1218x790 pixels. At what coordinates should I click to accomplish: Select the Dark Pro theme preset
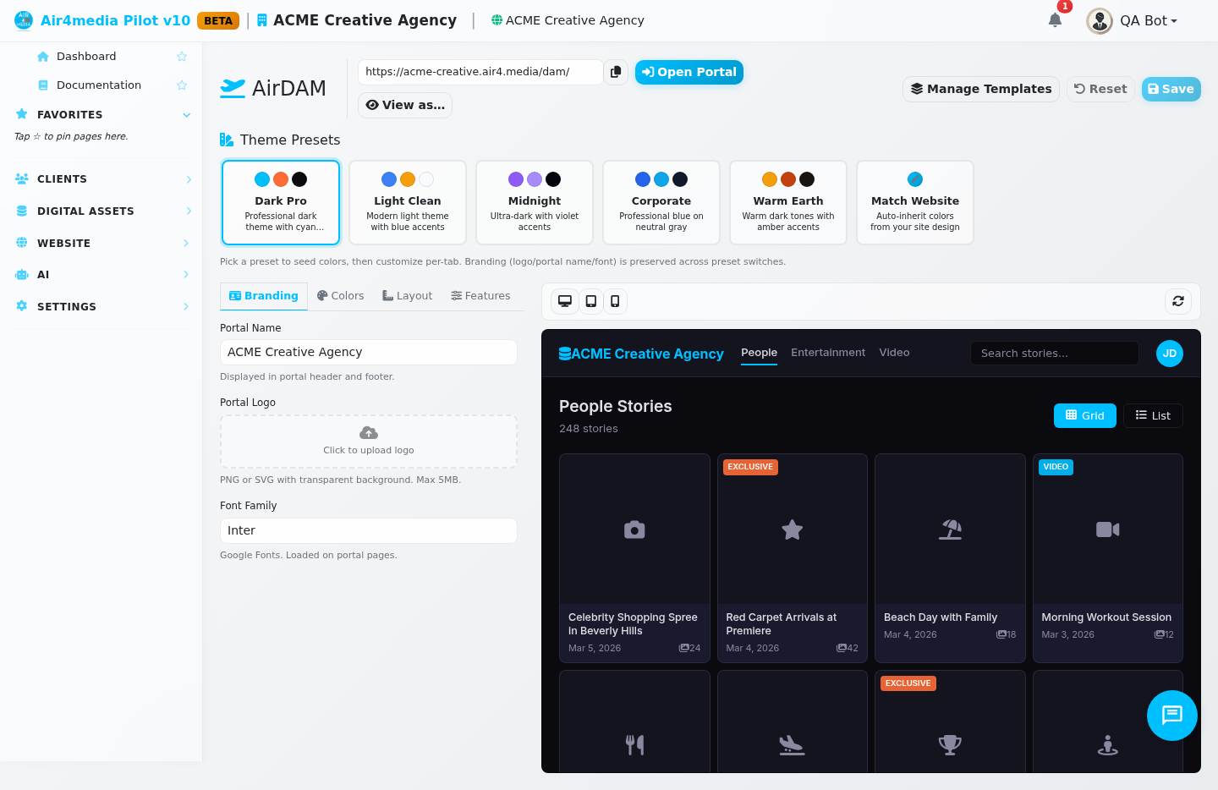coord(281,203)
